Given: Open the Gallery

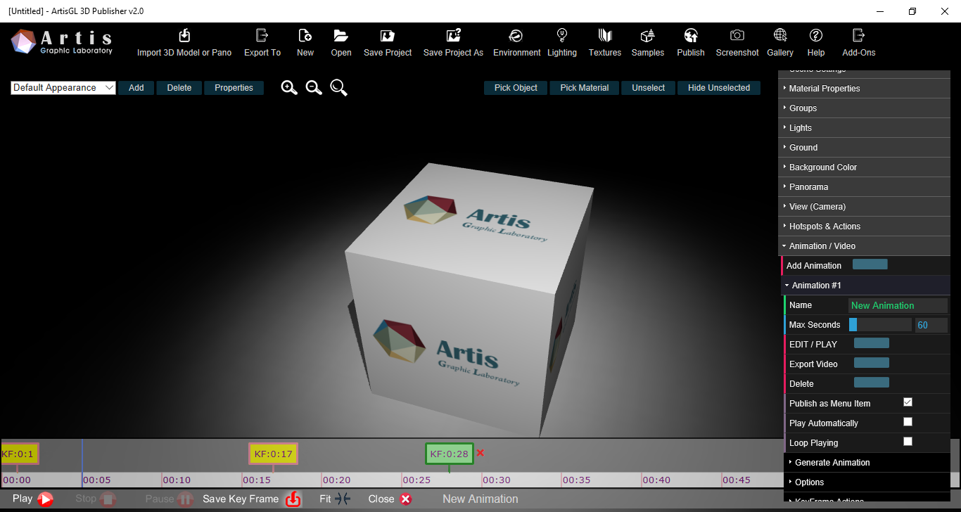Looking at the screenshot, I should coord(780,43).
